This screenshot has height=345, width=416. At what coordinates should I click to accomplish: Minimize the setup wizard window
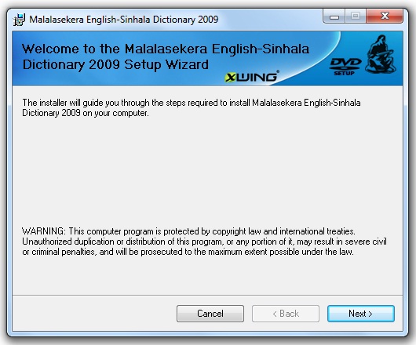point(334,16)
